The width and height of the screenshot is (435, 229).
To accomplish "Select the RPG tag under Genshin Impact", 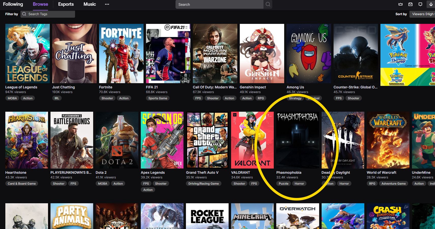I will click(261, 98).
